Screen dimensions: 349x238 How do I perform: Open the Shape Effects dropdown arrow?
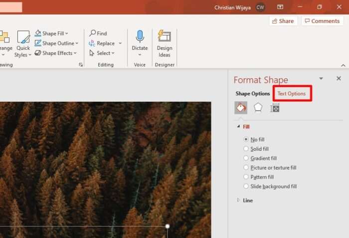click(x=75, y=53)
